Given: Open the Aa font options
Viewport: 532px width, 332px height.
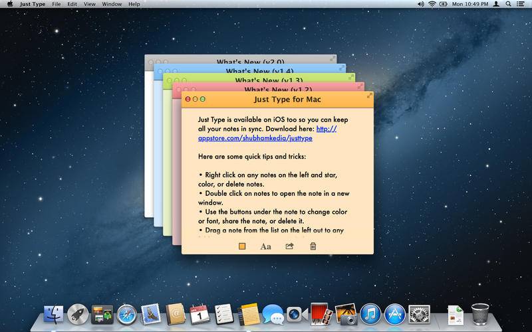Looking at the screenshot, I should coord(265,246).
